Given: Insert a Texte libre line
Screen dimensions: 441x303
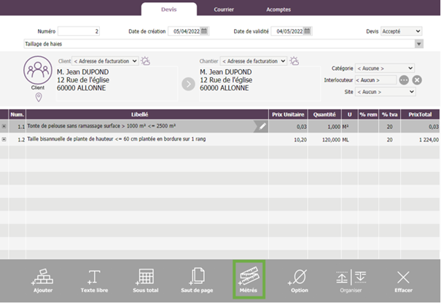Looking at the screenshot, I should pos(93,278).
